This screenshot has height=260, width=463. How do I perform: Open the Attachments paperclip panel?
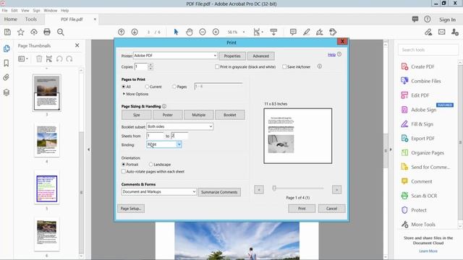pyautogui.click(x=7, y=77)
